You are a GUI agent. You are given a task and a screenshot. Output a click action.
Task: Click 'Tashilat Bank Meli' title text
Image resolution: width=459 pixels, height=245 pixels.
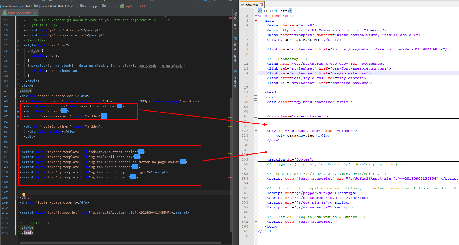(303, 40)
